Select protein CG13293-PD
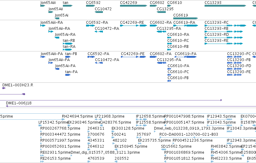This screenshot has width=256, height=163. [234, 69]
